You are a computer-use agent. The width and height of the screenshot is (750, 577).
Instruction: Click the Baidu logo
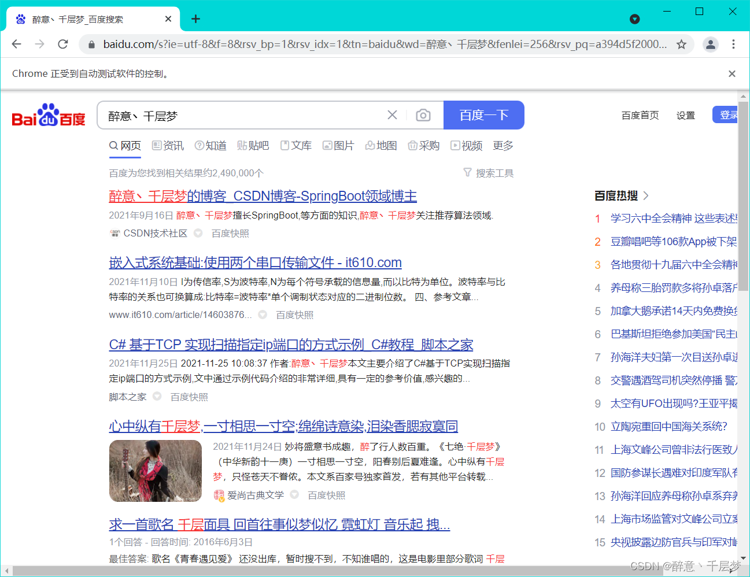(x=49, y=115)
